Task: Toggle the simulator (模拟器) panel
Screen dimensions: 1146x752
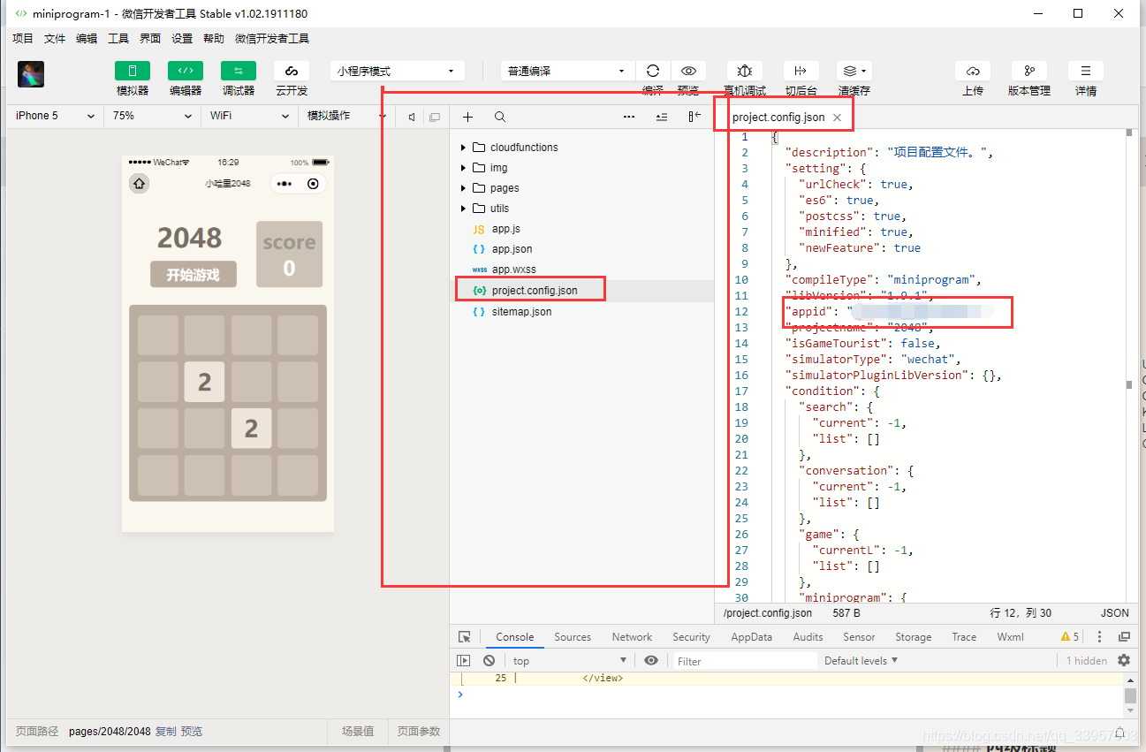Action: coord(133,72)
